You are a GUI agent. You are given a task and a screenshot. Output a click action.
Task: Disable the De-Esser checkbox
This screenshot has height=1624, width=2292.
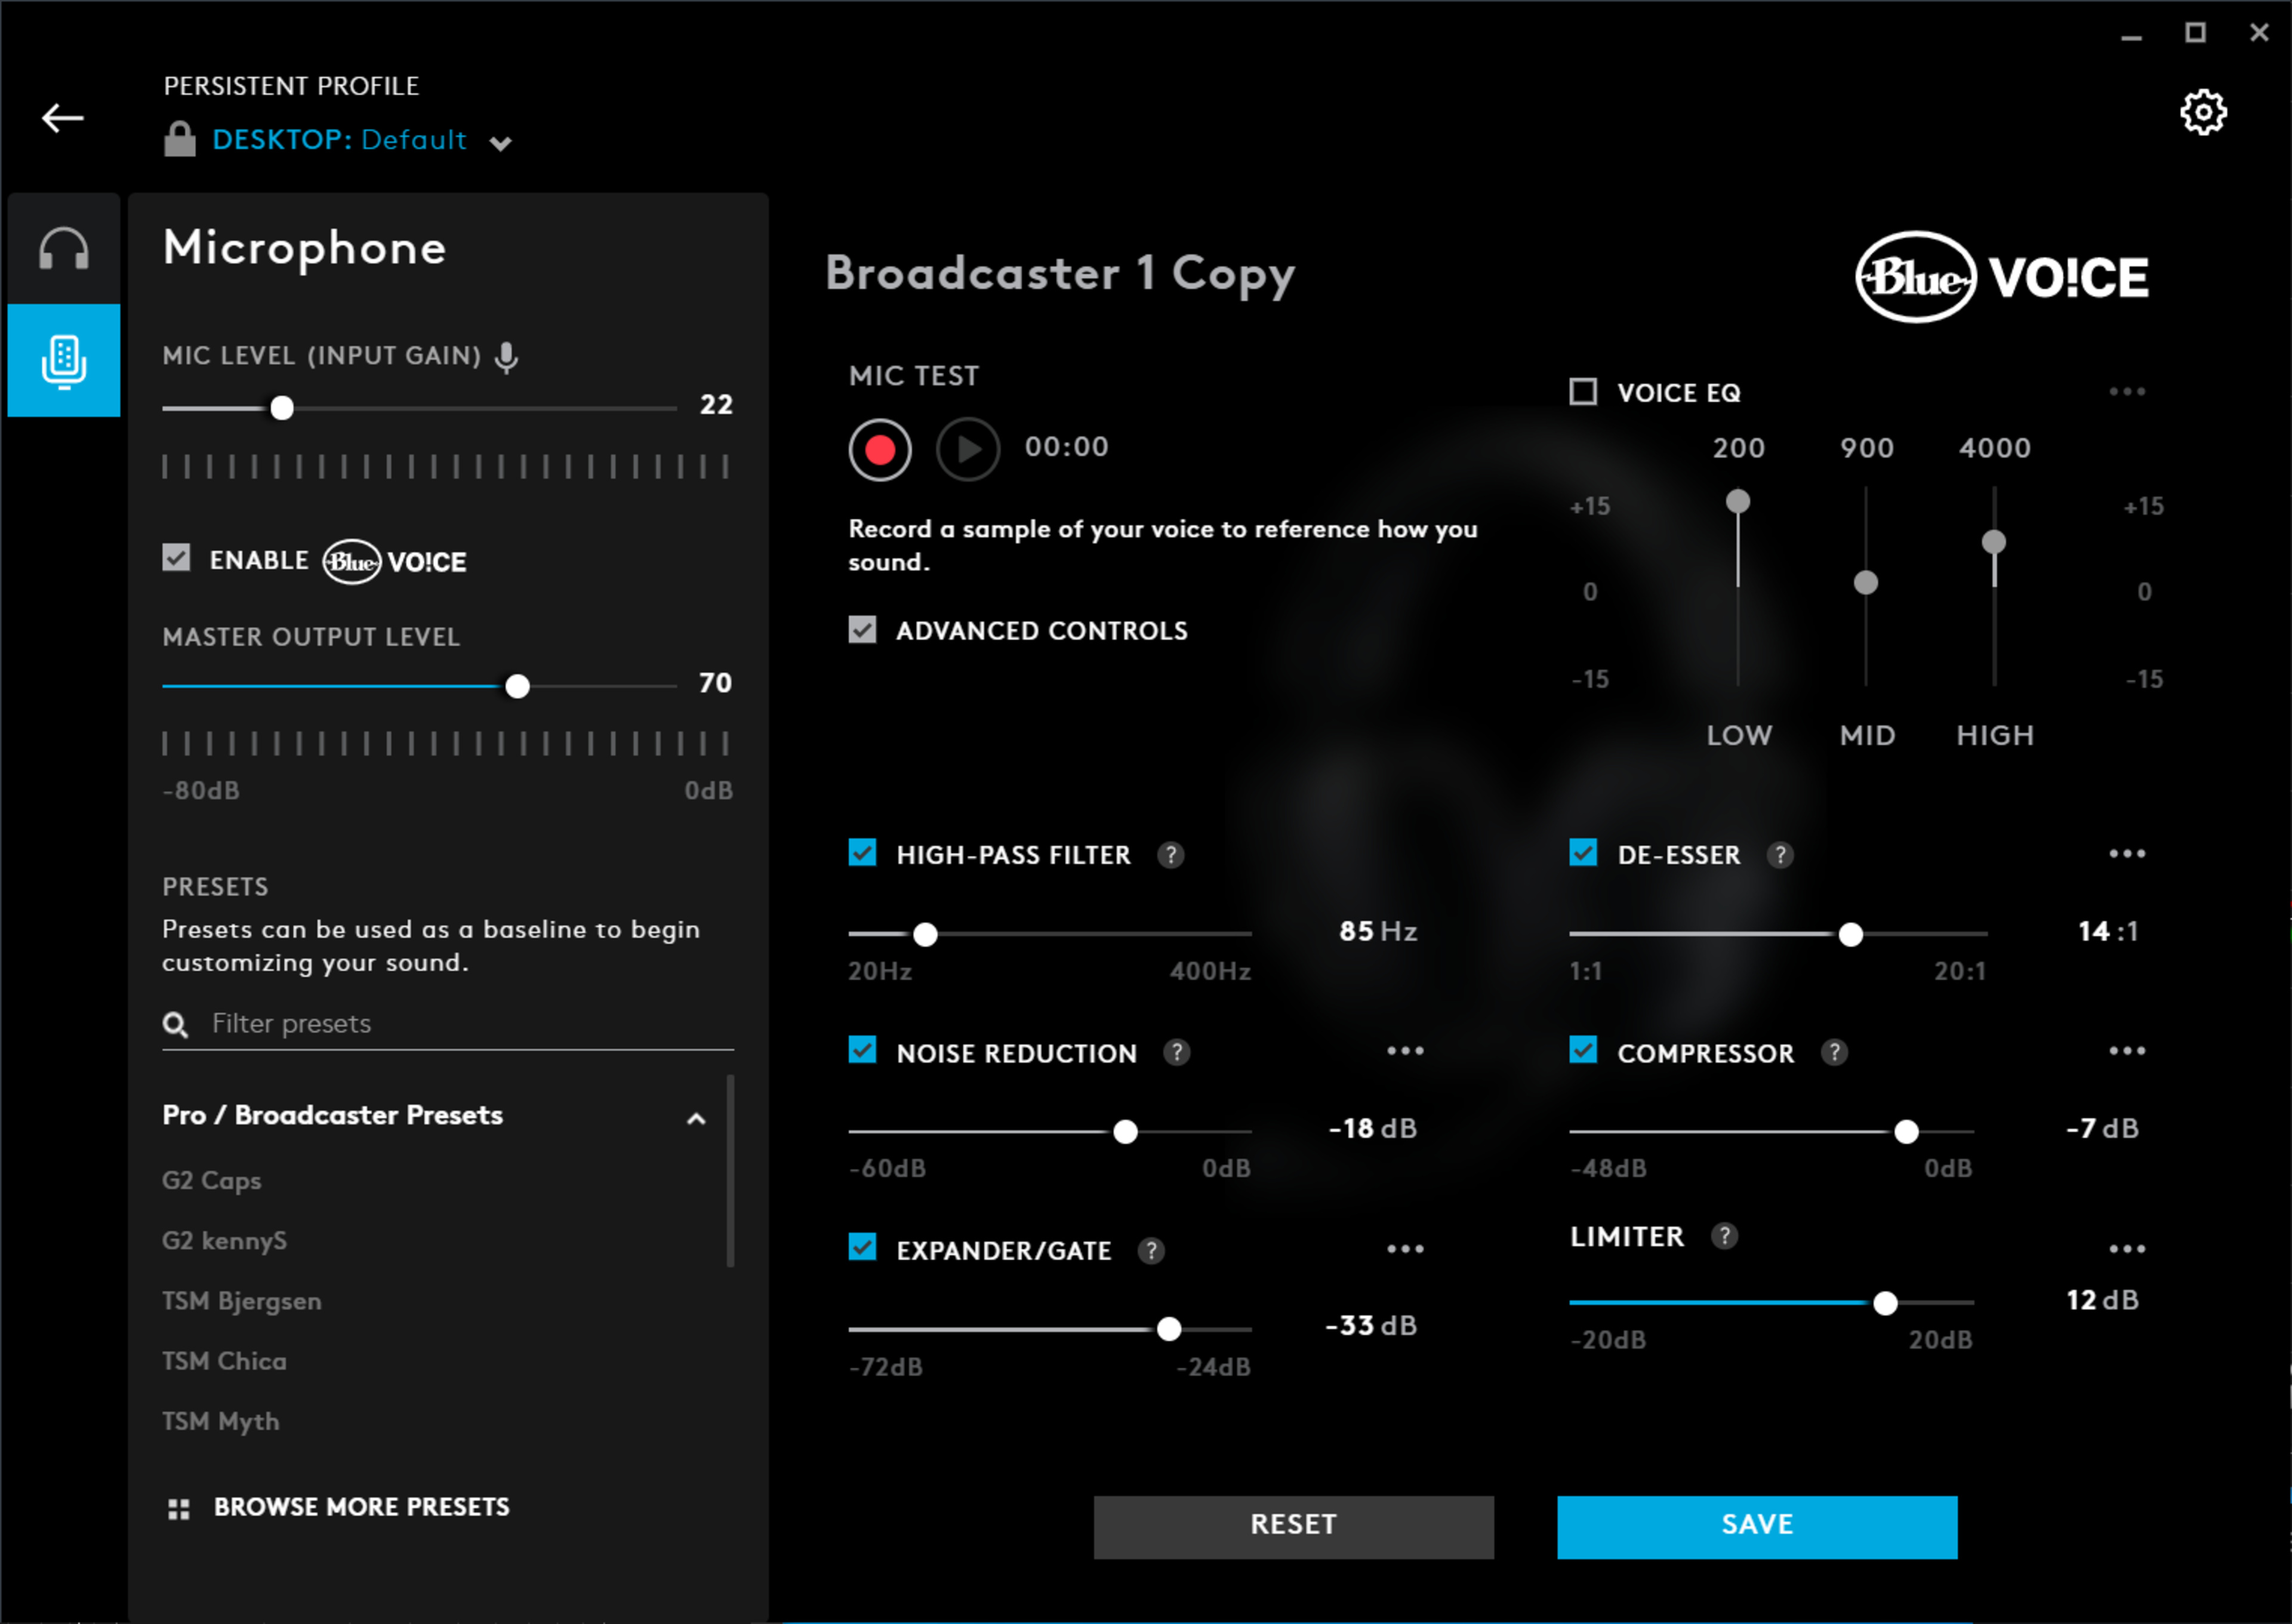pyautogui.click(x=1583, y=853)
